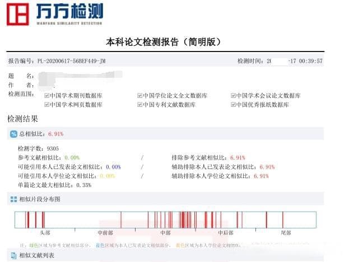Click the 尾部 label under distribution chart
Screen dimensions: 349x262
pyautogui.click(x=286, y=233)
